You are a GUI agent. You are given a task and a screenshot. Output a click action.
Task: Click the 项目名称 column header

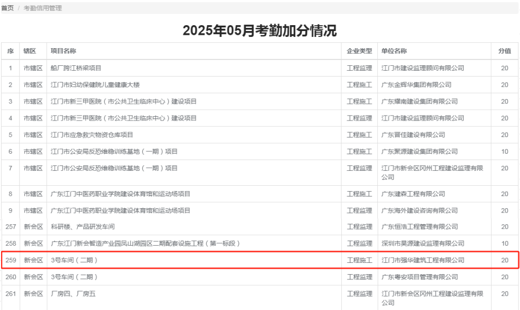pyautogui.click(x=63, y=51)
